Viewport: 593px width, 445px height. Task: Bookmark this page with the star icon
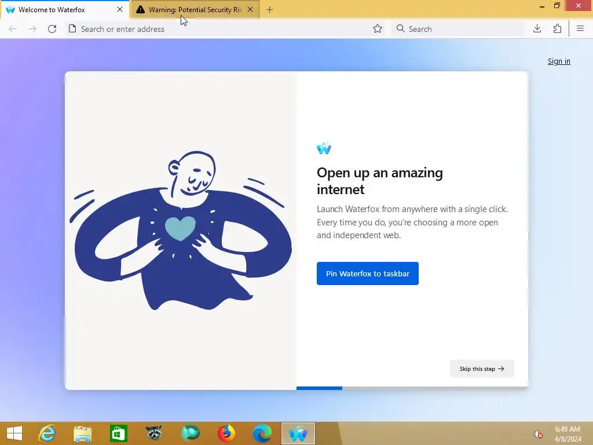378,29
